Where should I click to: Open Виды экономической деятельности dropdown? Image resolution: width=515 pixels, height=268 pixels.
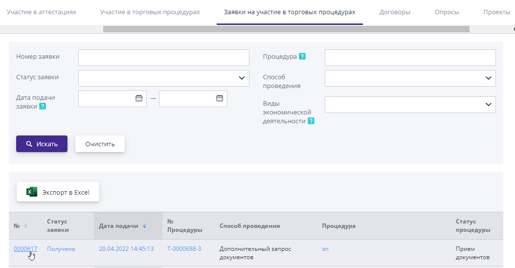point(488,105)
